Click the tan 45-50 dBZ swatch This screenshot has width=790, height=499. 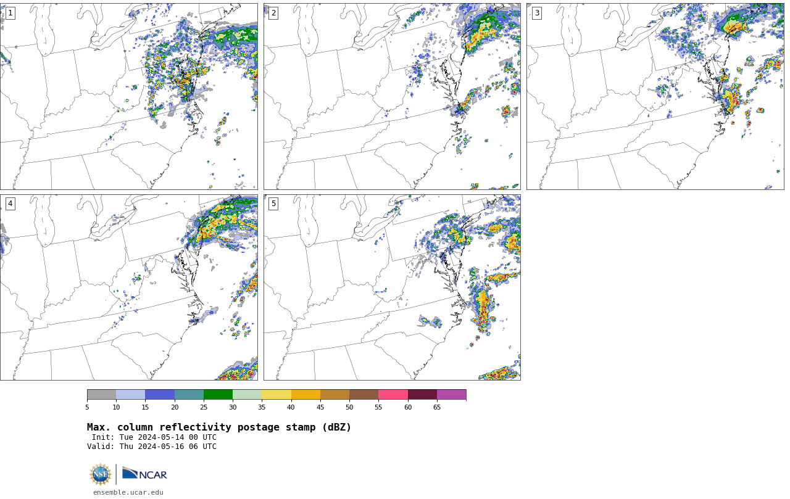[335, 395]
